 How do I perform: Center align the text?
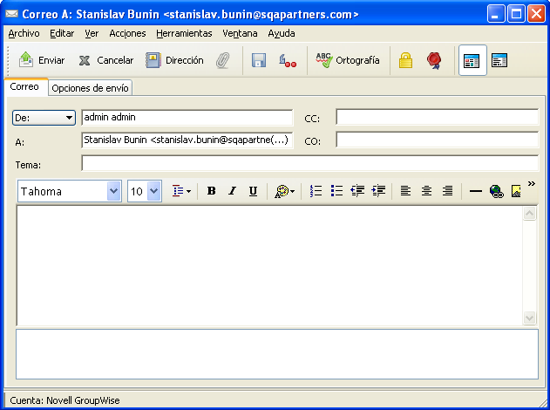click(x=426, y=191)
